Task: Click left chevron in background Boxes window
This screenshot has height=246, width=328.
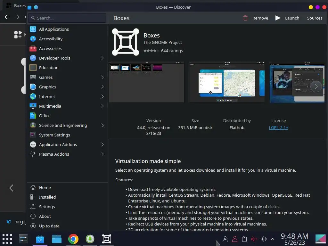Action: (x=11, y=188)
